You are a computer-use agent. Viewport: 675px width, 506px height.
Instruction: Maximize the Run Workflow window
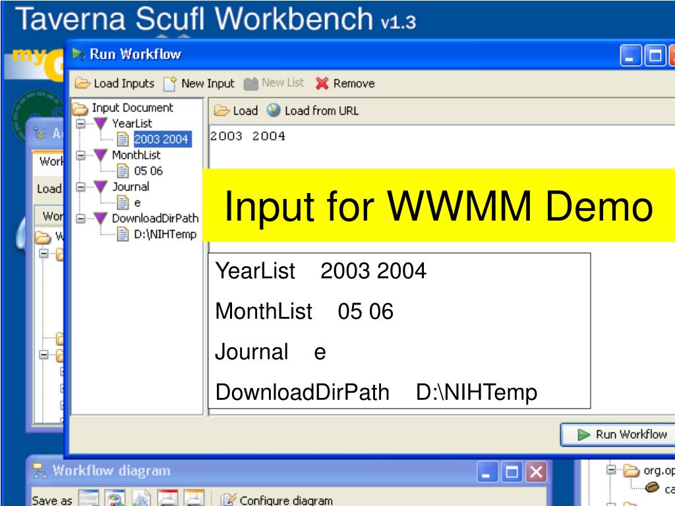655,55
